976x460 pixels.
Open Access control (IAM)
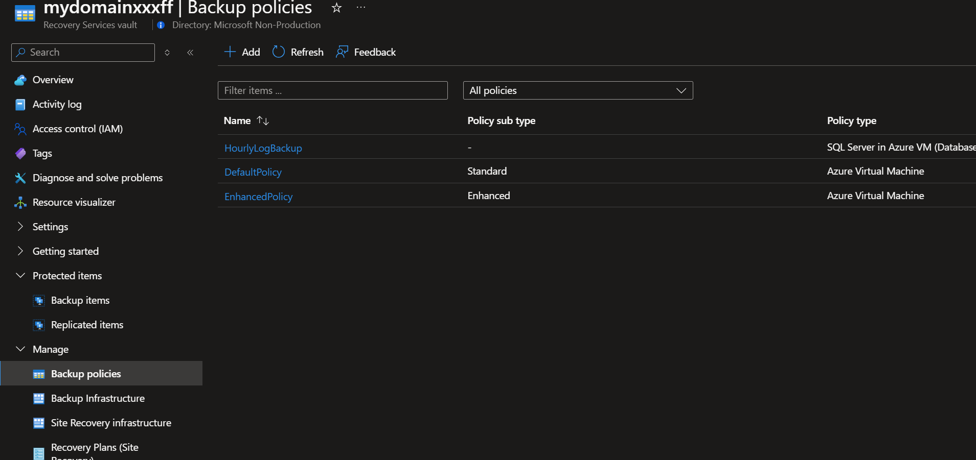pos(78,129)
